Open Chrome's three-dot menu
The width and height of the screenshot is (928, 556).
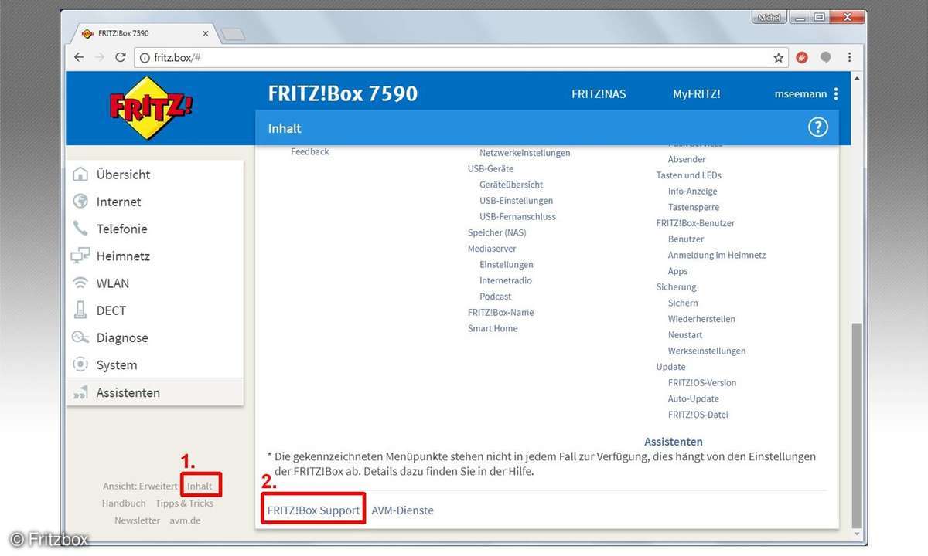(850, 57)
